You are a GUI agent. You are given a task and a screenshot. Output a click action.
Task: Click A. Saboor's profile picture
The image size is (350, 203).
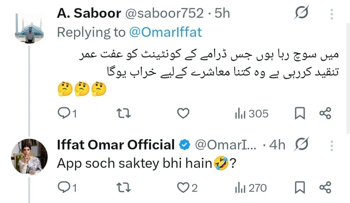29,29
